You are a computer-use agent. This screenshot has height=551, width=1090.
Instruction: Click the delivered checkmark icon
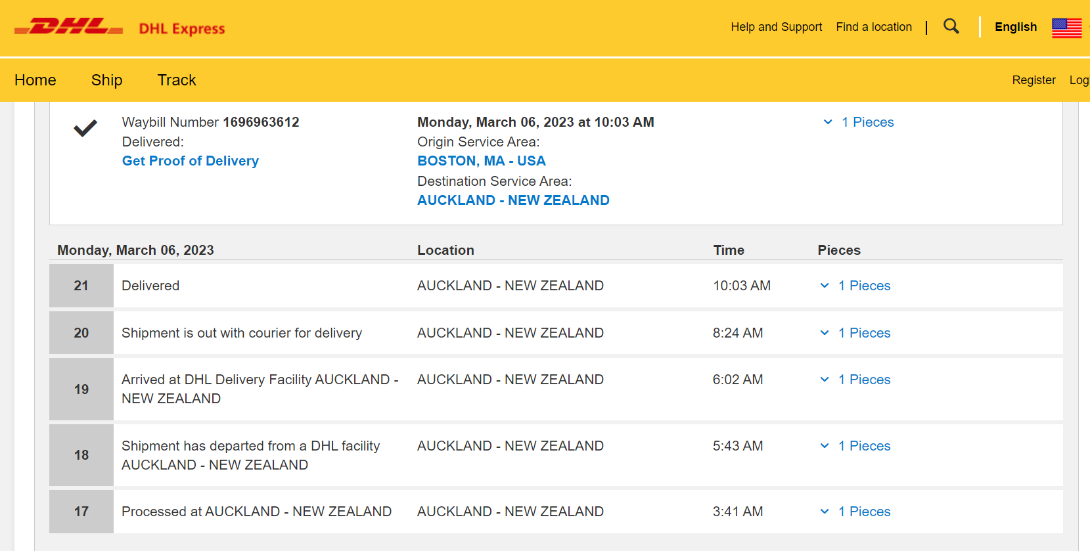click(85, 128)
